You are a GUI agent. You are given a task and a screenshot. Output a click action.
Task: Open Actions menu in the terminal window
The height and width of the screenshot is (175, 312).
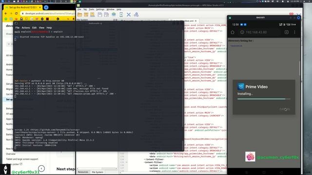click(x=26, y=28)
